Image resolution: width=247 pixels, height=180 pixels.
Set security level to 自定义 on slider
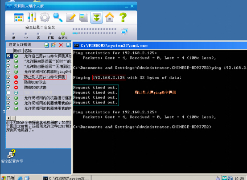63,34
